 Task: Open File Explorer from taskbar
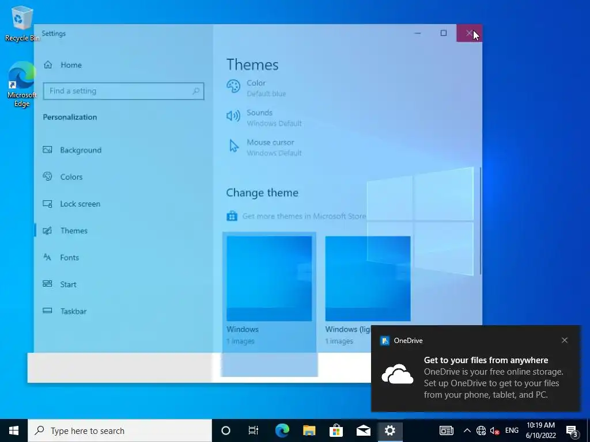tap(309, 430)
